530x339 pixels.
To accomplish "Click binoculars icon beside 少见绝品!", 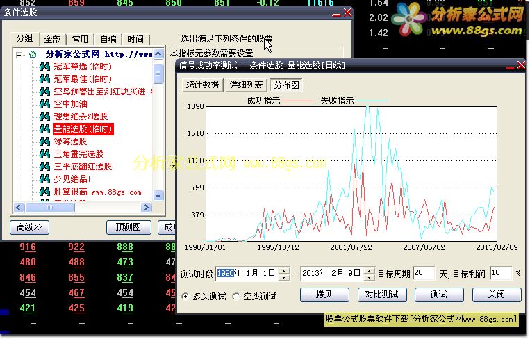I will pyautogui.click(x=44, y=179).
